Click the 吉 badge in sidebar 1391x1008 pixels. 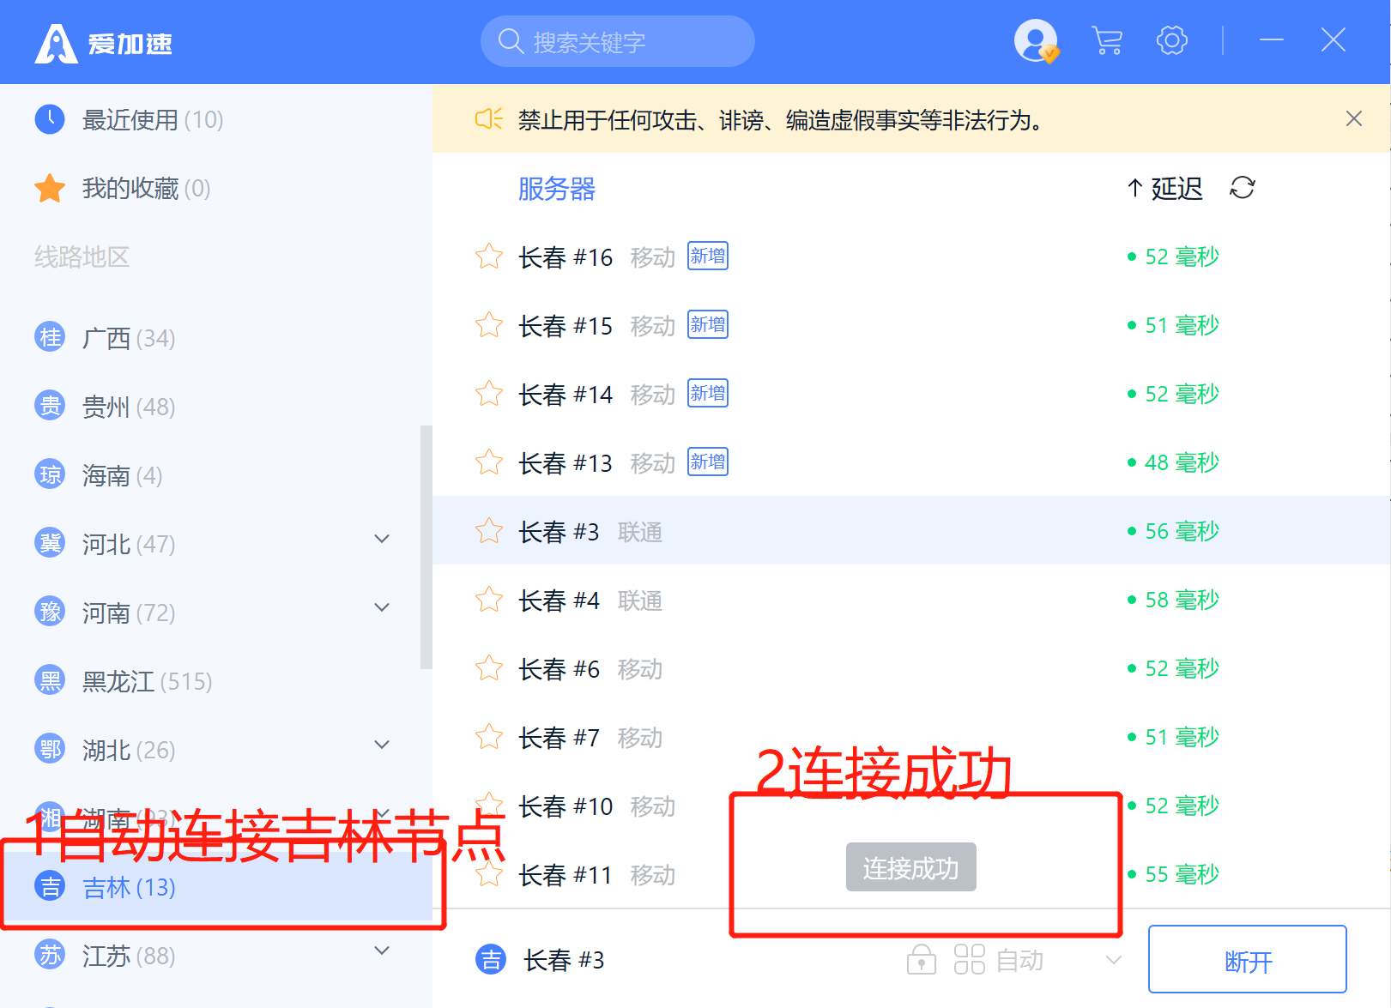[50, 885]
